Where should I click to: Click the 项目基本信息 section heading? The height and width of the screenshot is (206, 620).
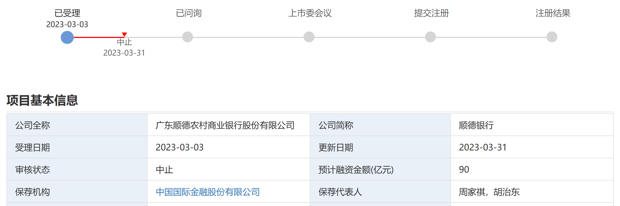(42, 100)
